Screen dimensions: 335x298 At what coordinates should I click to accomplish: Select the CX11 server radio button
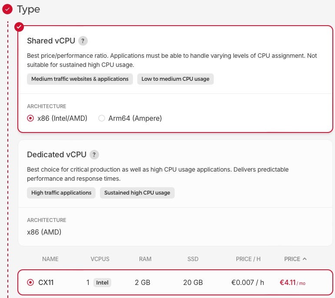(x=30, y=282)
